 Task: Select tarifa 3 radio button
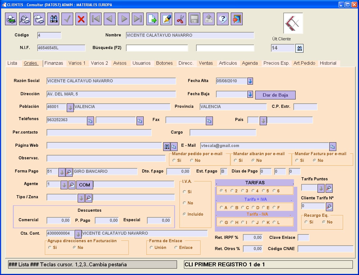click(x=243, y=191)
